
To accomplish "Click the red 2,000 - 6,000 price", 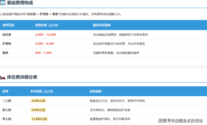I will [45, 44].
